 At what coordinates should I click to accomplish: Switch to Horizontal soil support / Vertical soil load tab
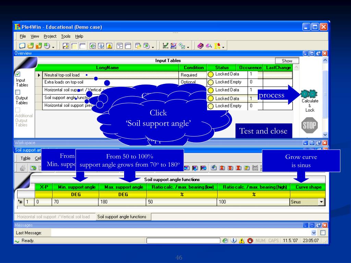point(53,217)
